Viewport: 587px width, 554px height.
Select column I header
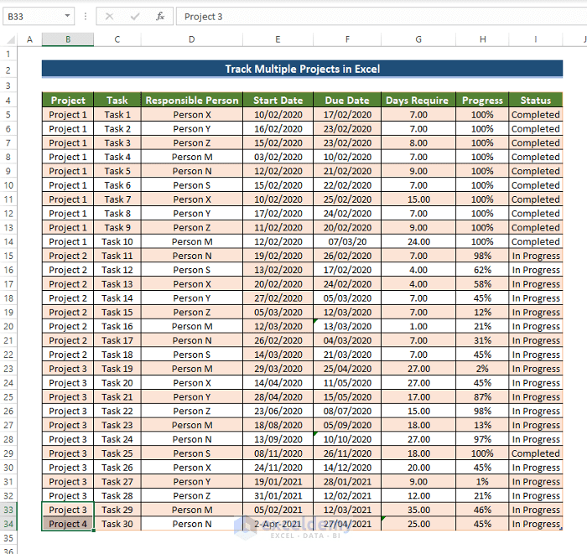pos(535,39)
